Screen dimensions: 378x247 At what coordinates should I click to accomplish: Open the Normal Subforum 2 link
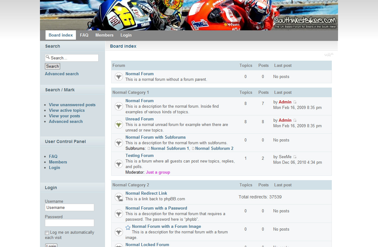coord(214,148)
